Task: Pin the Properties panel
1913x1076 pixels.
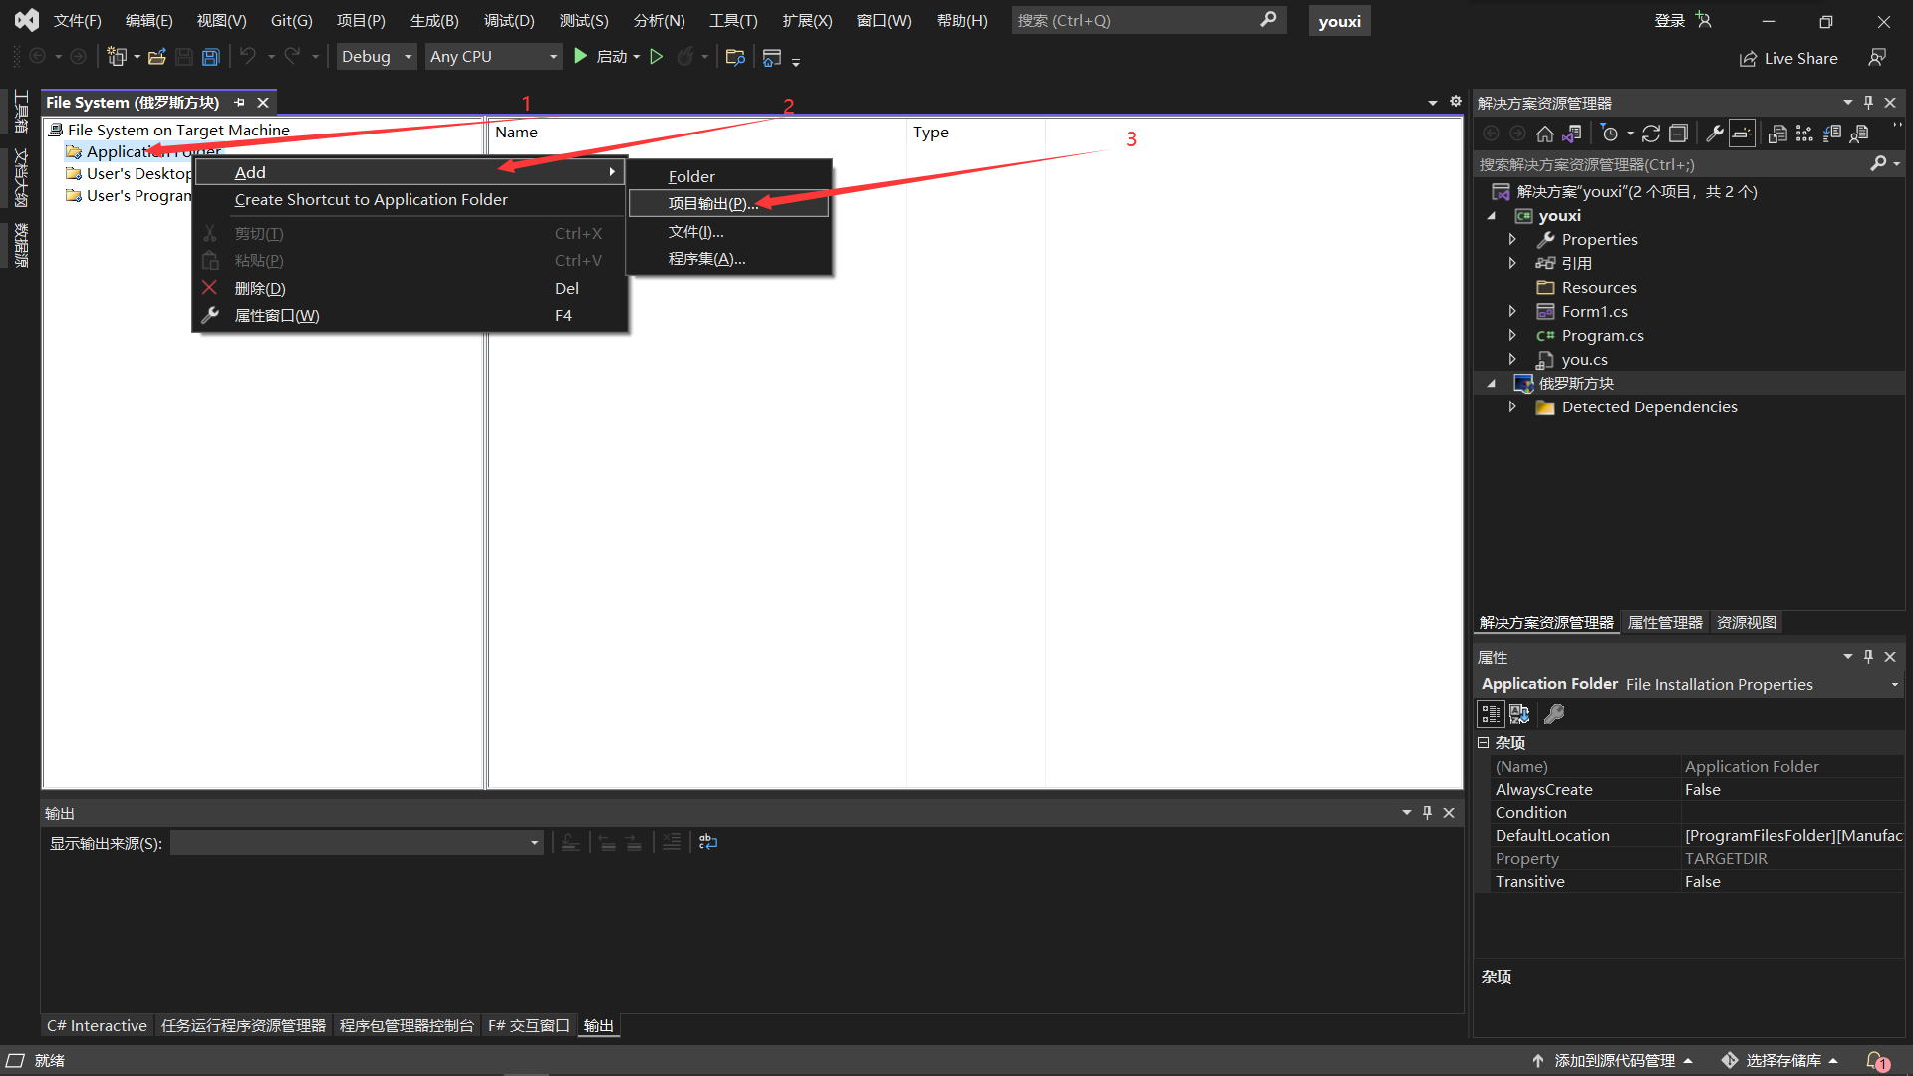Action: click(1868, 657)
